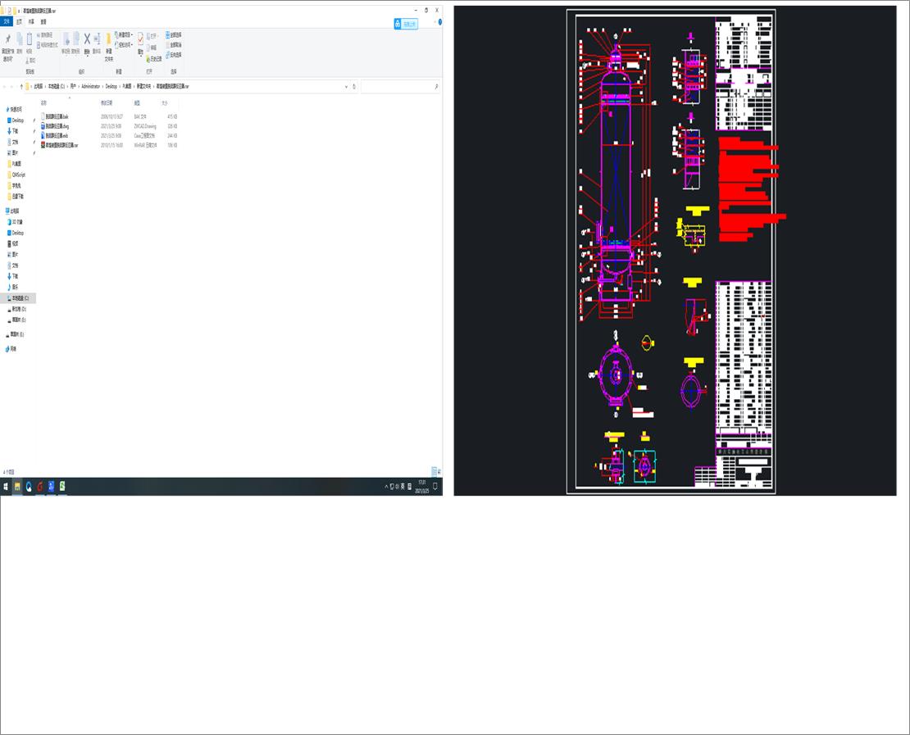The width and height of the screenshot is (910, 735).
Task: Click Local Disk (C:) in breadcrumb
Action: (x=57, y=86)
